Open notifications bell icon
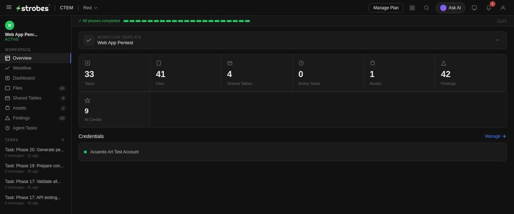Image resolution: width=514 pixels, height=214 pixels. click(489, 8)
